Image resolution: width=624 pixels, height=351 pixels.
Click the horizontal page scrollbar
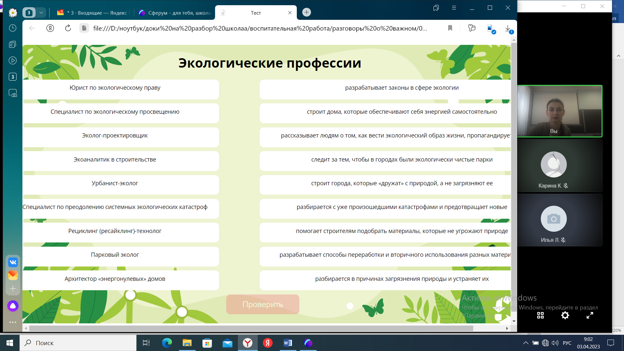(251, 329)
